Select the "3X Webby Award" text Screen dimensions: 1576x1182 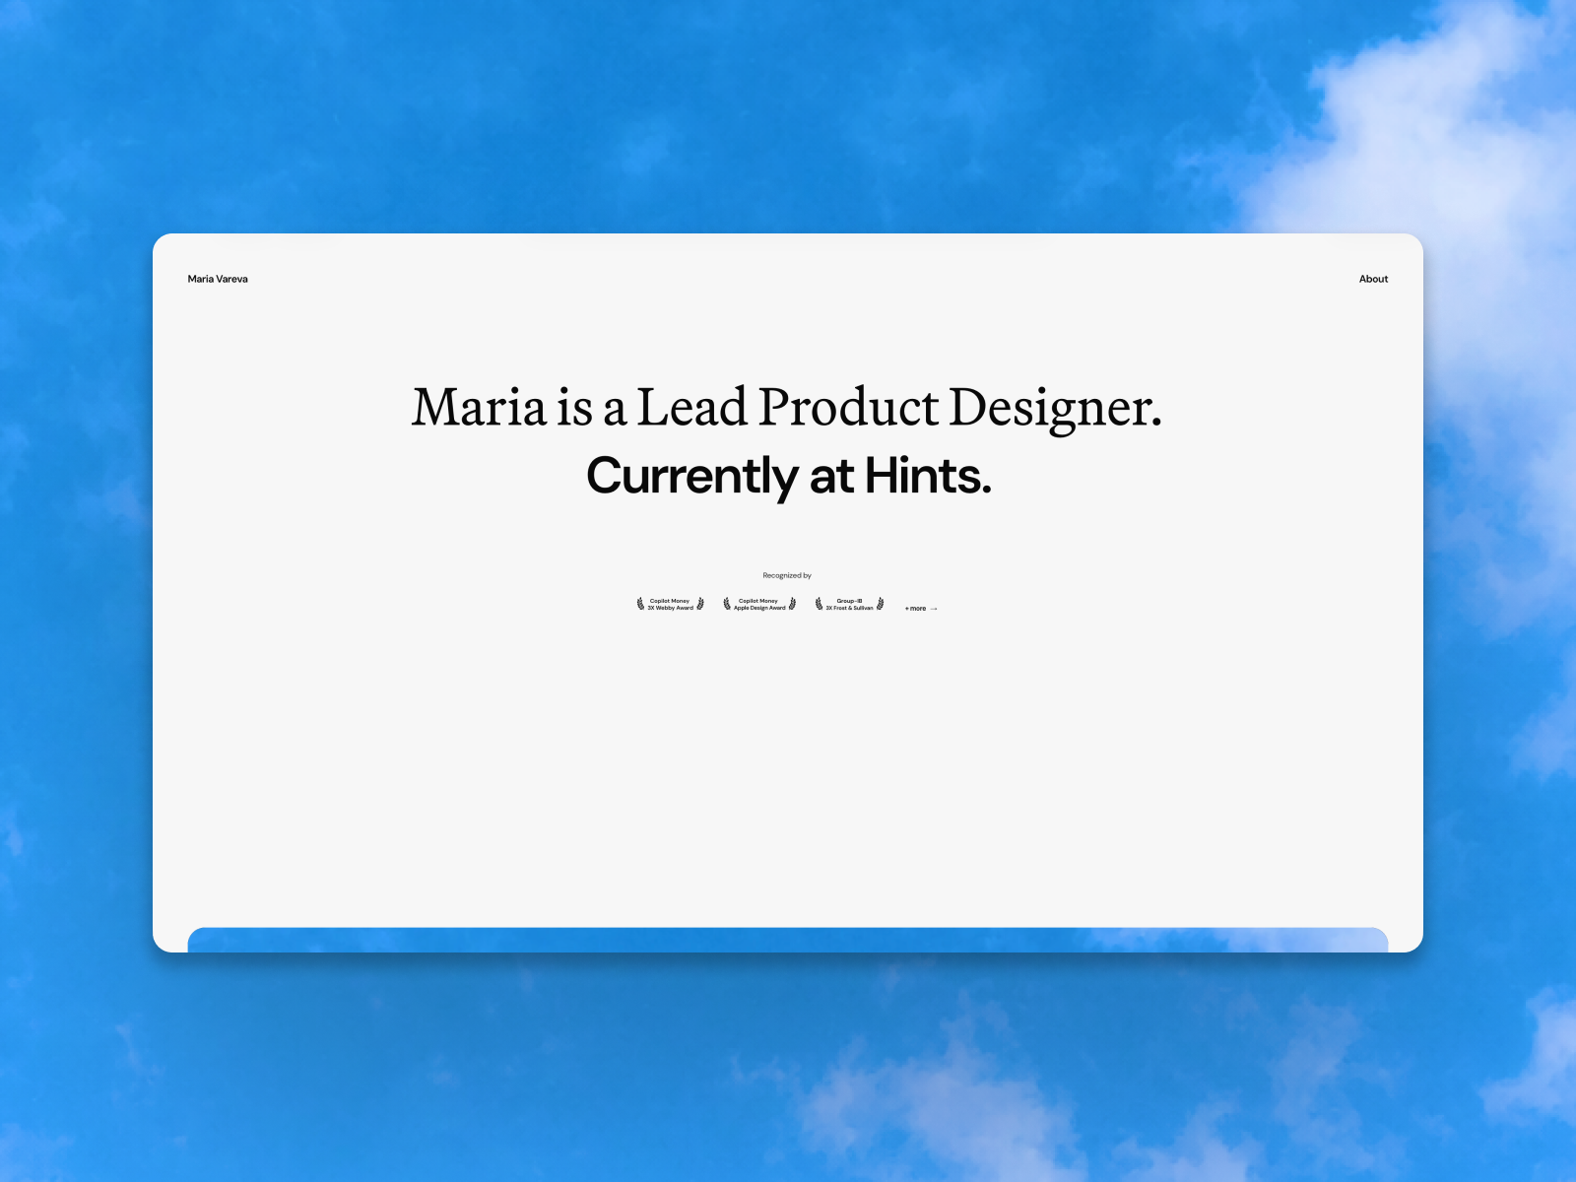[670, 608]
